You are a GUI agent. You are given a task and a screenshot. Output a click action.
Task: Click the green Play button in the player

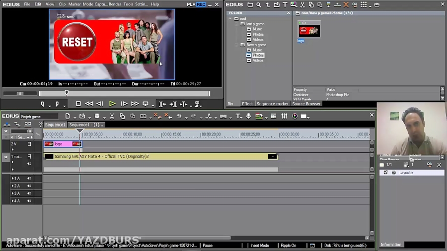point(112,104)
